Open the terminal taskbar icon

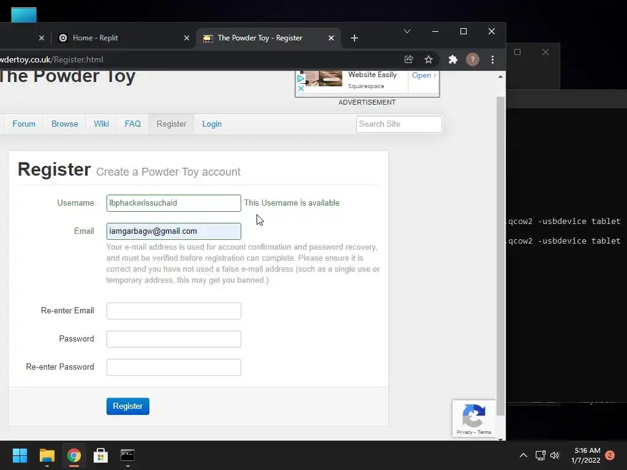(x=127, y=455)
